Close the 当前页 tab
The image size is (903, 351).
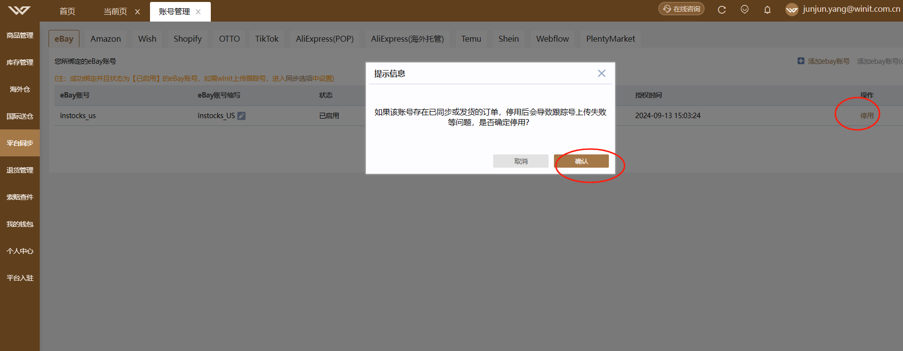[137, 12]
